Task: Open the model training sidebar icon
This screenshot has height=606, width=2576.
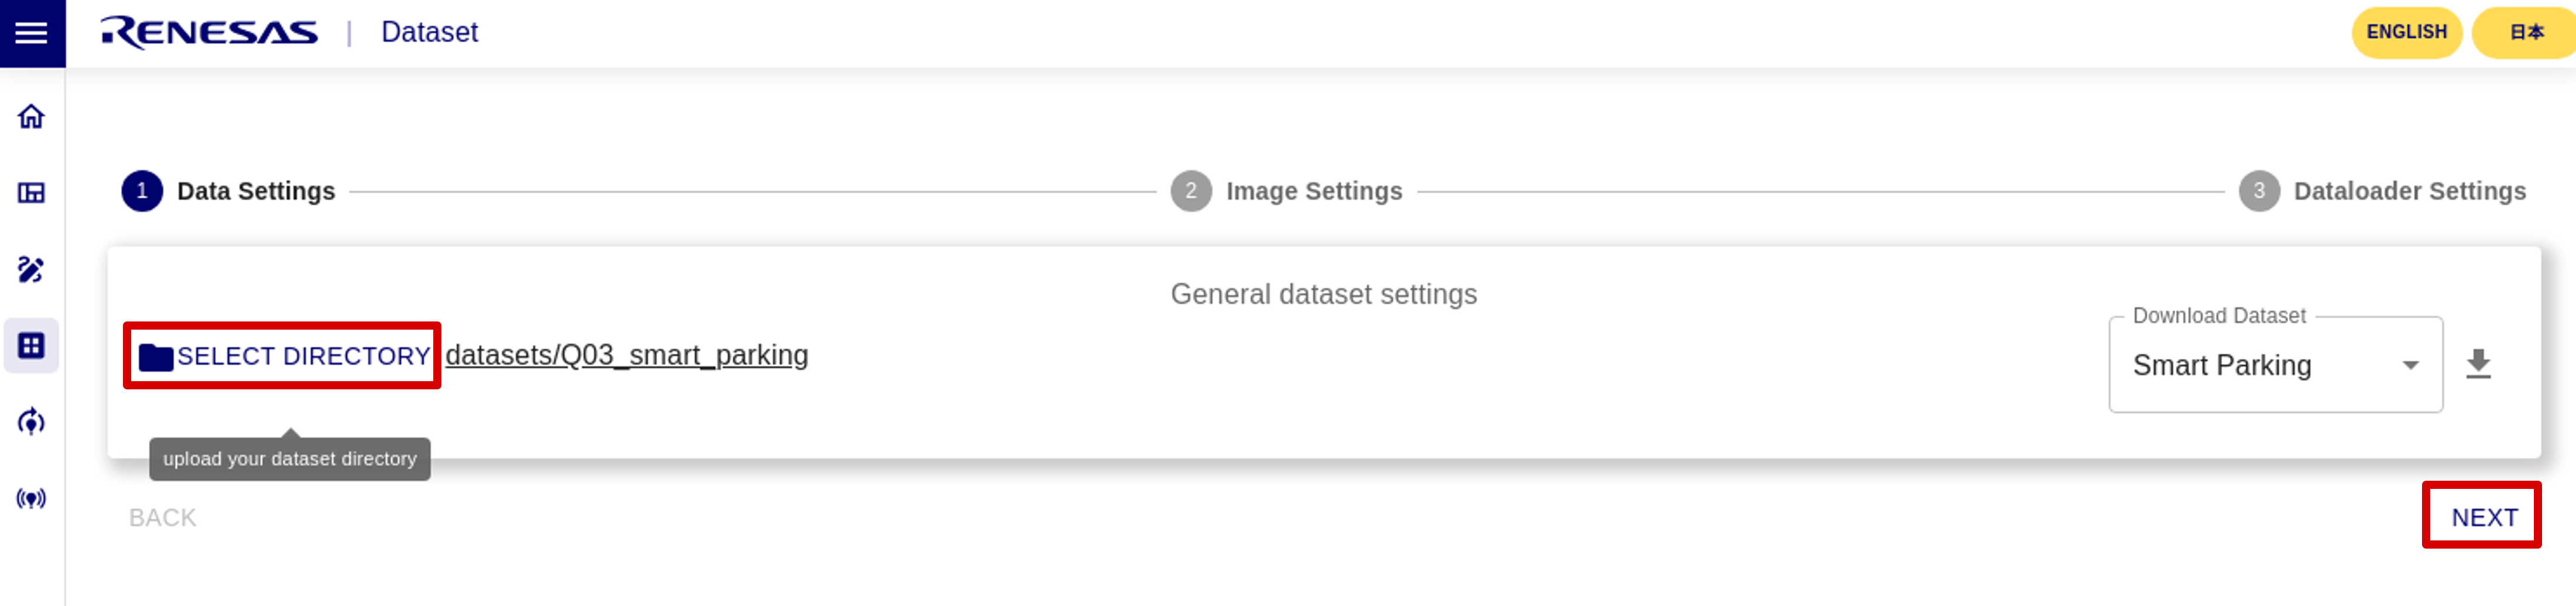Action: pos(31,421)
